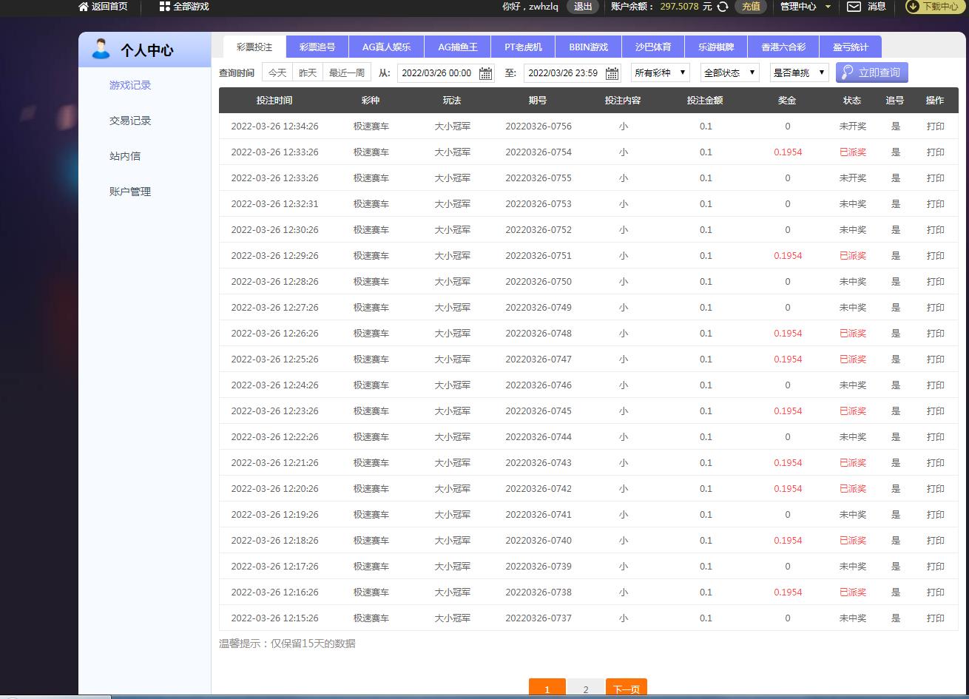The width and height of the screenshot is (969, 699).
Task: Select 交易记录 in the sidebar
Action: pos(130,121)
